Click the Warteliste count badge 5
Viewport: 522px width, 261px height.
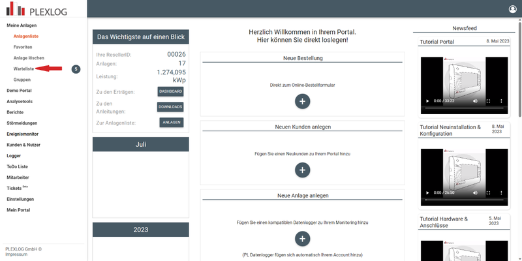pos(76,69)
